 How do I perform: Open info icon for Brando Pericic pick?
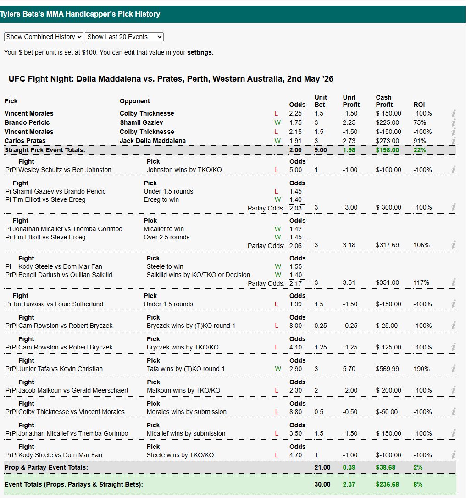[454, 122]
